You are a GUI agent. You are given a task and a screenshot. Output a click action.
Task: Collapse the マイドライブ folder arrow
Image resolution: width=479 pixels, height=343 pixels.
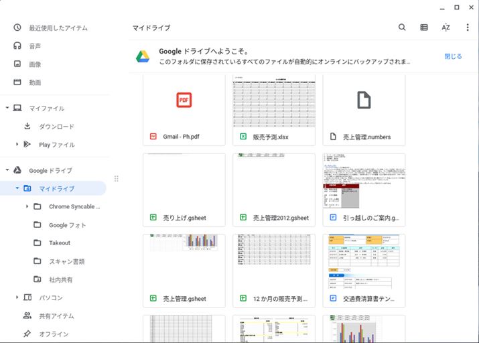pos(17,188)
